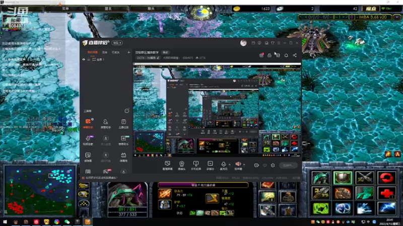The width and height of the screenshot is (403, 226).
Task: Select the crossed swords attack command
Action: [x=364, y=177]
